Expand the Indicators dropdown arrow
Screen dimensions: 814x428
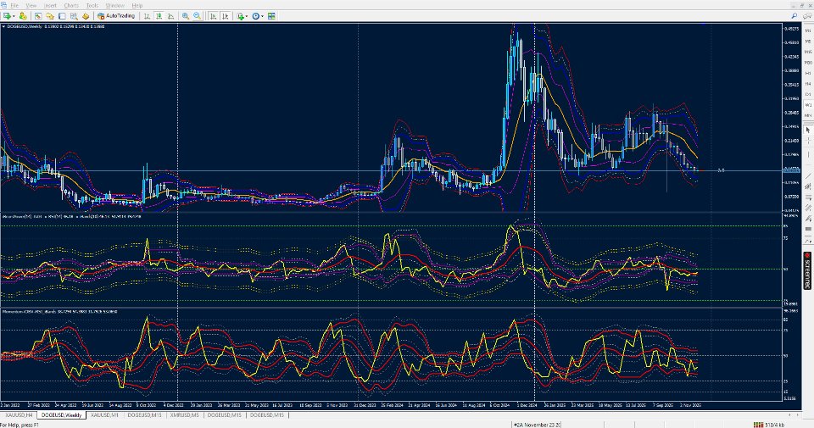point(247,16)
